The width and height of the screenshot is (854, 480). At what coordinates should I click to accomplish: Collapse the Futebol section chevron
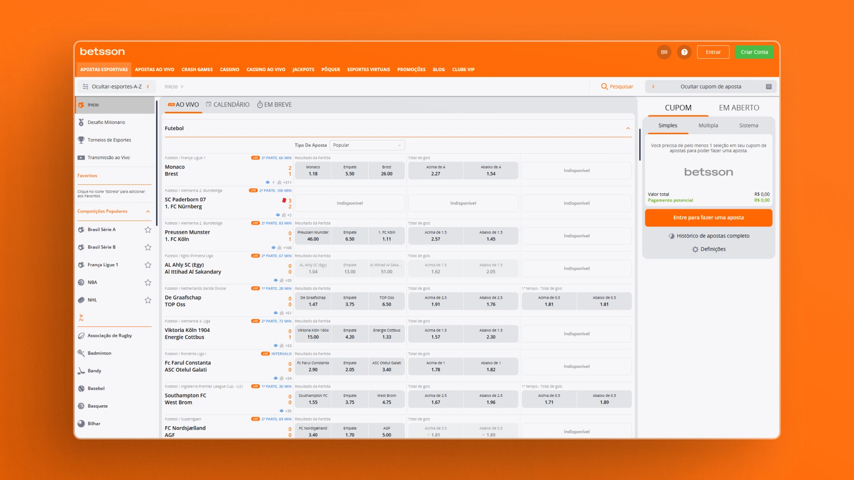628,128
